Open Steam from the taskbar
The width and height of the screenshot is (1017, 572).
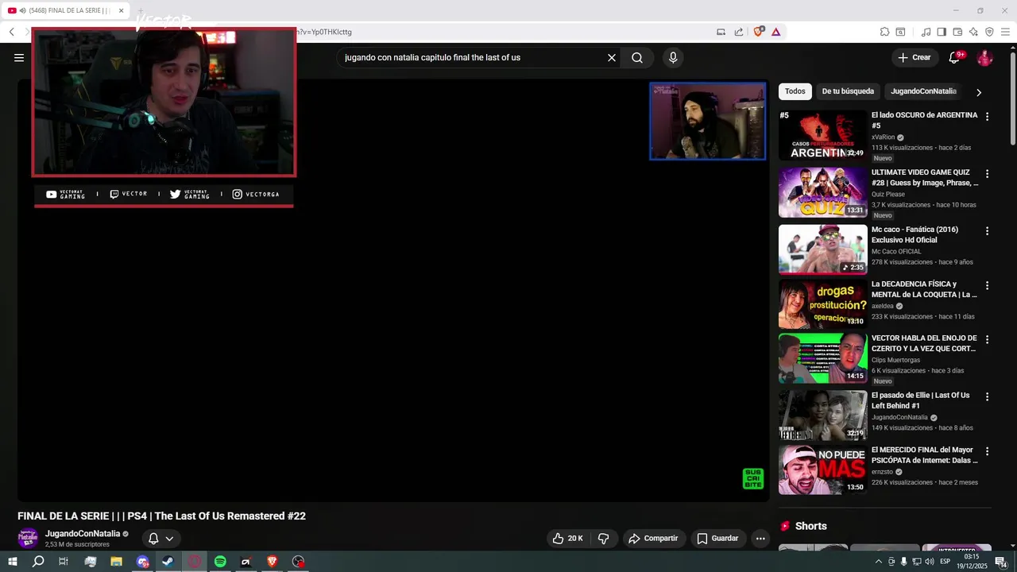click(168, 562)
